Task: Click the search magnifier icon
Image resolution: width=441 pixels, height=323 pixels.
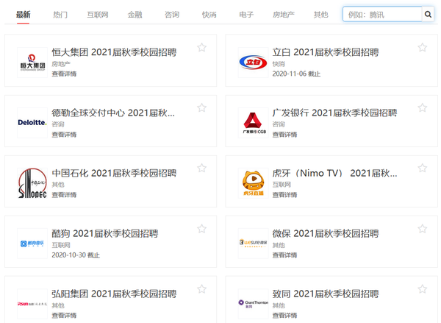Action: (428, 14)
